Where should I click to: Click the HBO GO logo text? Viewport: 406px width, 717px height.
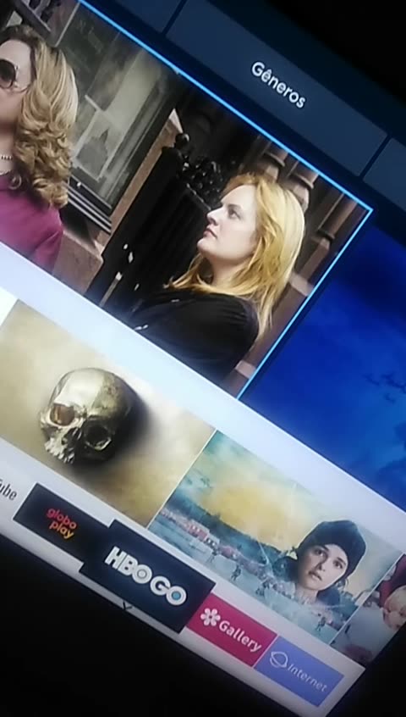(x=145, y=575)
